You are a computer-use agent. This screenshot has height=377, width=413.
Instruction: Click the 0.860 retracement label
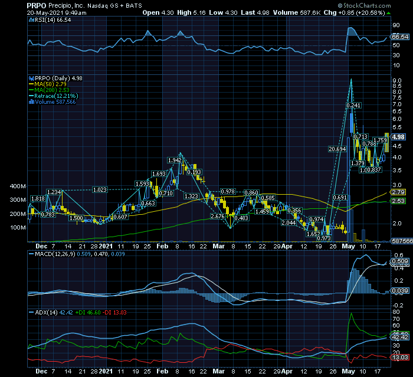click(251, 193)
